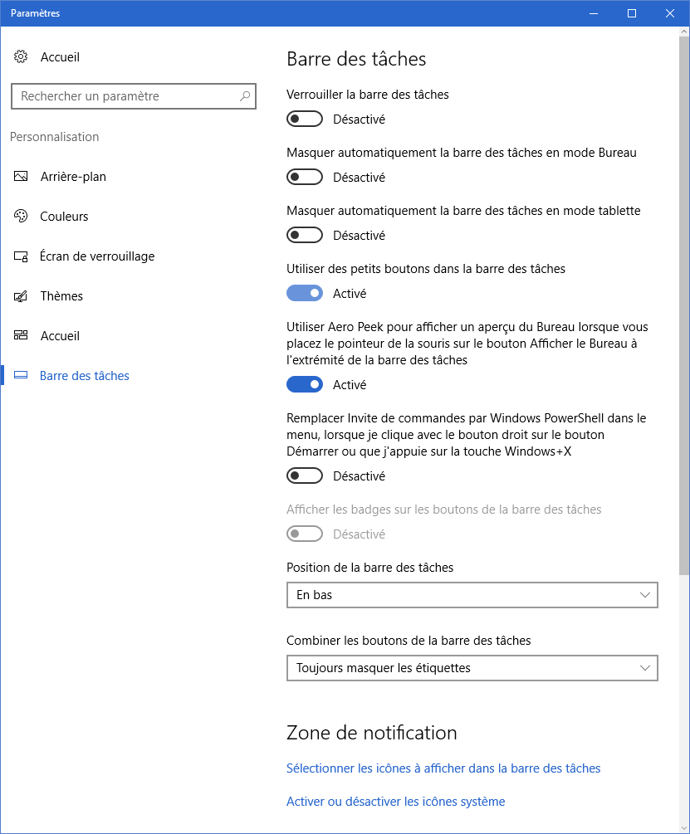Disable the Aero Peek toggle
Viewport: 690px width, 834px height.
point(304,385)
